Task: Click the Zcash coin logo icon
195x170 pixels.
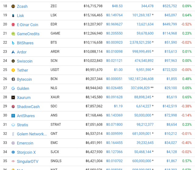Action: (13, 6)
